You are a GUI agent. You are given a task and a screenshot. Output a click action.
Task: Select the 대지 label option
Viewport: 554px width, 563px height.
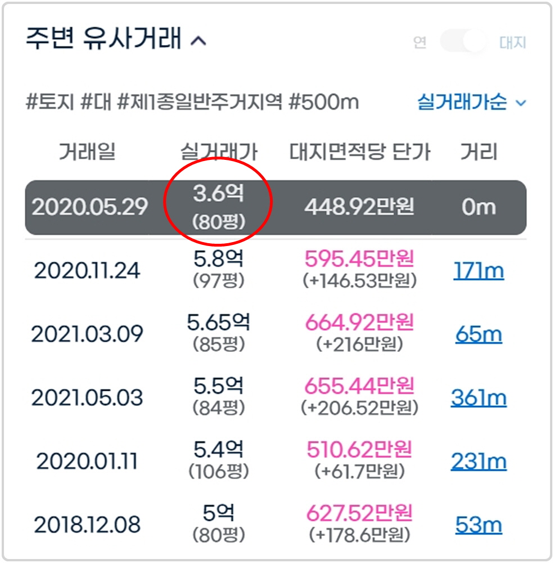513,42
